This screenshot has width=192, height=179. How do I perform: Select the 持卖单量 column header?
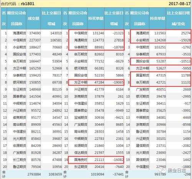(x=157, y=18)
